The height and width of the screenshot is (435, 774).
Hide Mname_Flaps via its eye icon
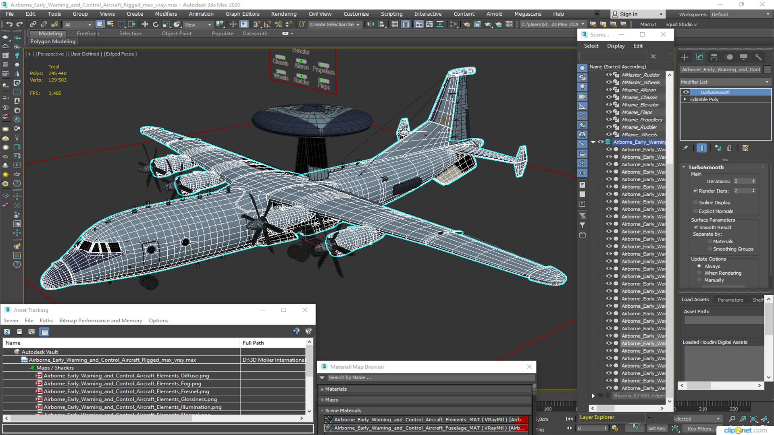tap(609, 112)
